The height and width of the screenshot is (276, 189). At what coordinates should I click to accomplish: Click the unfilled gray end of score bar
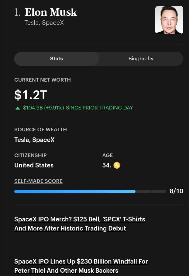point(151,191)
